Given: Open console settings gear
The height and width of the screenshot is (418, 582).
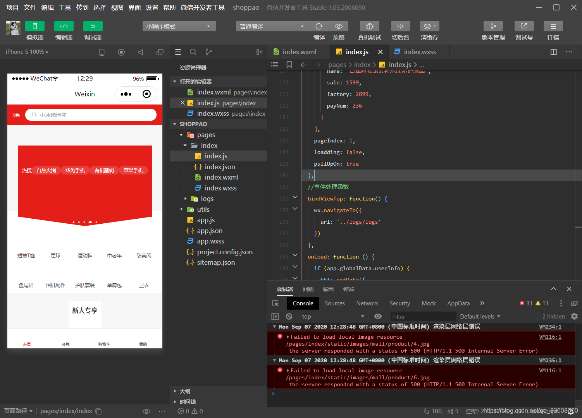Looking at the screenshot, I should [575, 316].
